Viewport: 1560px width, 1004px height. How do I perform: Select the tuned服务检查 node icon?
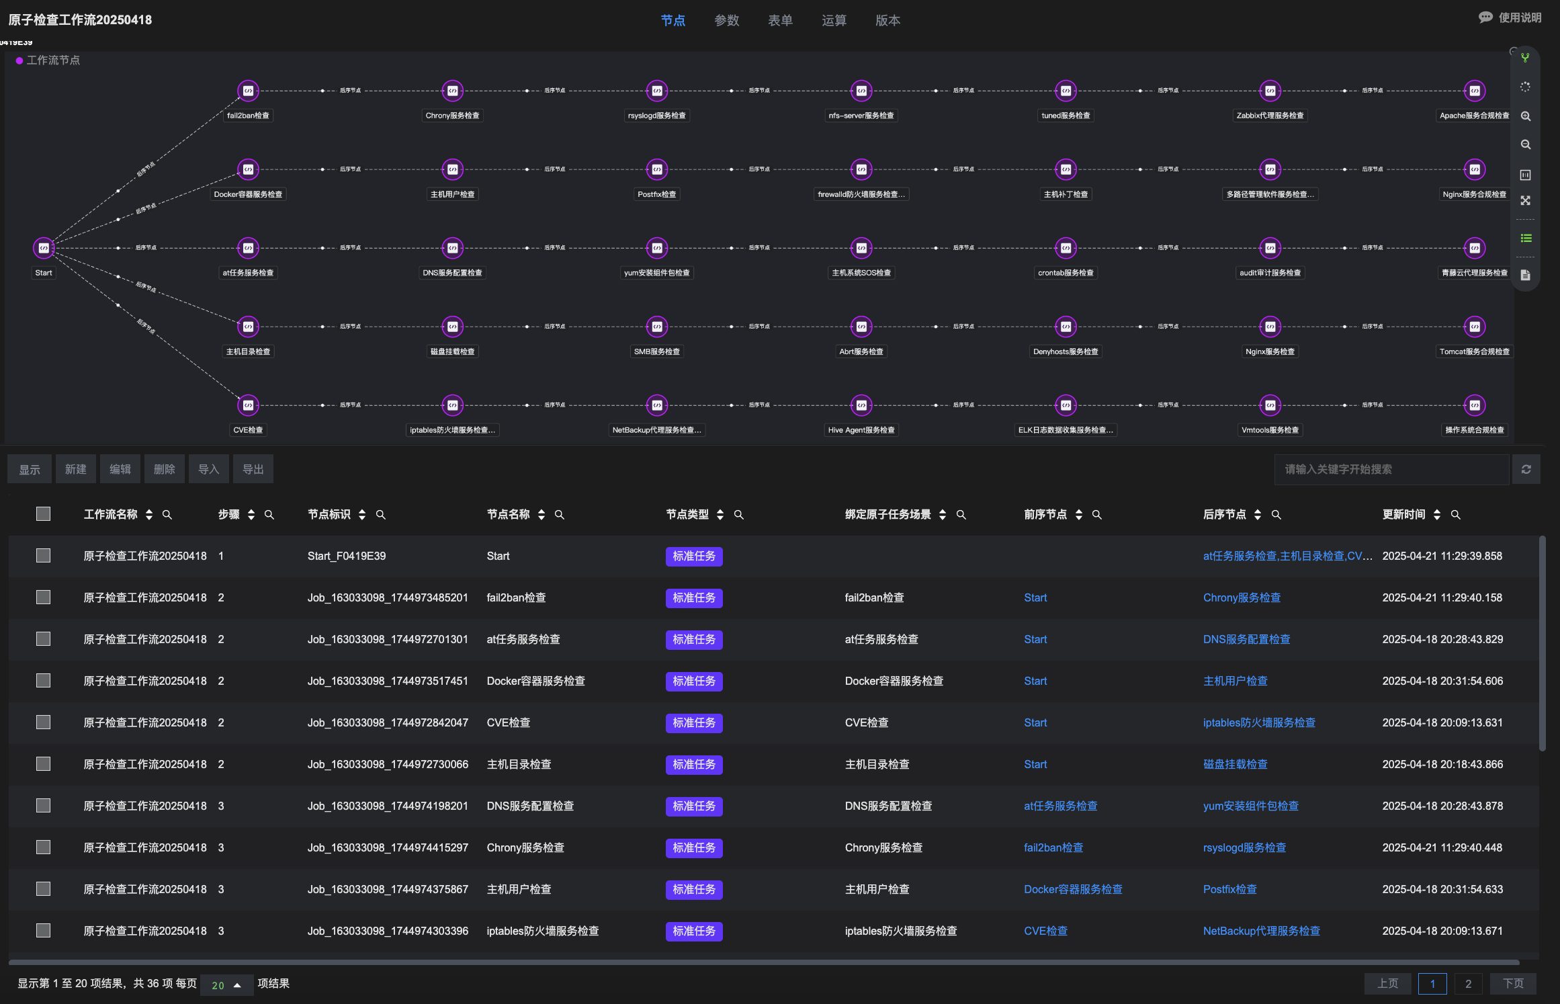tap(1066, 91)
